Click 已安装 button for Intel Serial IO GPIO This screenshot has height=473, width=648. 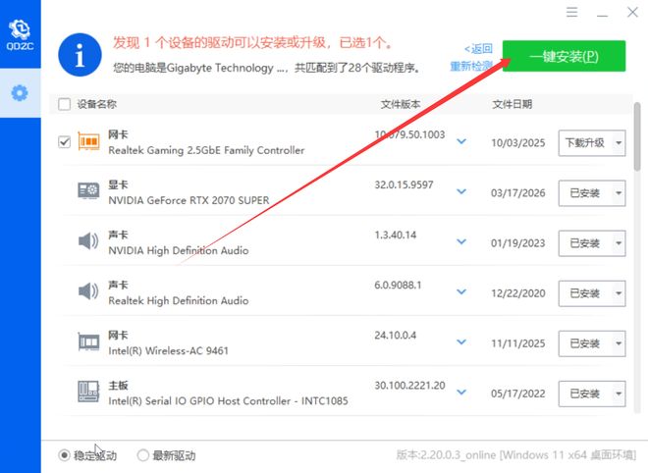point(585,394)
